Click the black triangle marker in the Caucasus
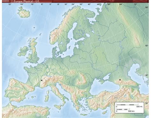 point(120,80)
